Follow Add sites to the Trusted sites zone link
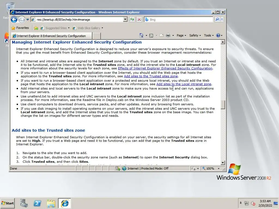 point(151,76)
